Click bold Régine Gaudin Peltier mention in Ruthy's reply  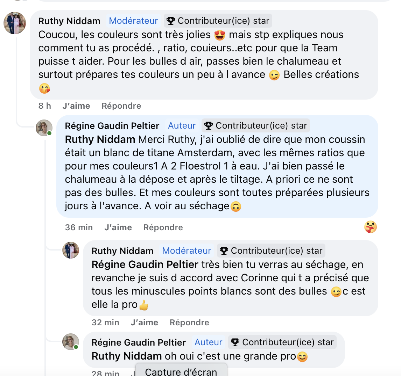[145, 265]
